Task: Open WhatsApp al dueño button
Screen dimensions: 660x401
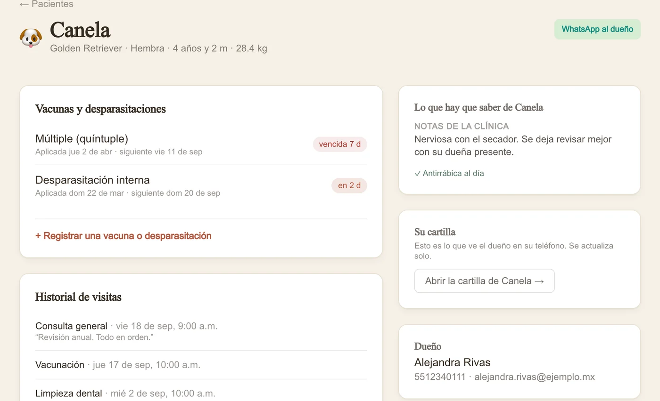Action: [597, 29]
